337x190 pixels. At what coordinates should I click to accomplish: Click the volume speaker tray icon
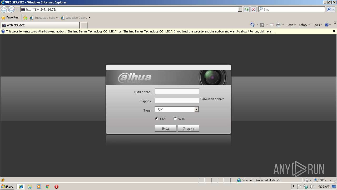(x=312, y=187)
